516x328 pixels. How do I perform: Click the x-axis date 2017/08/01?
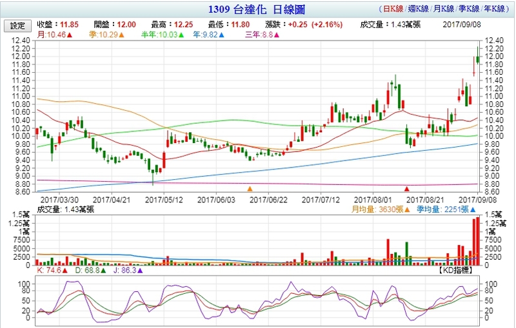pos(373,200)
